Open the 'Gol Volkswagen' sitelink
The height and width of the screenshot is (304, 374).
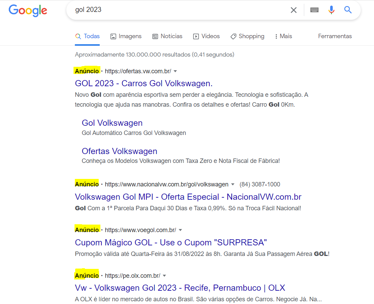click(x=112, y=123)
